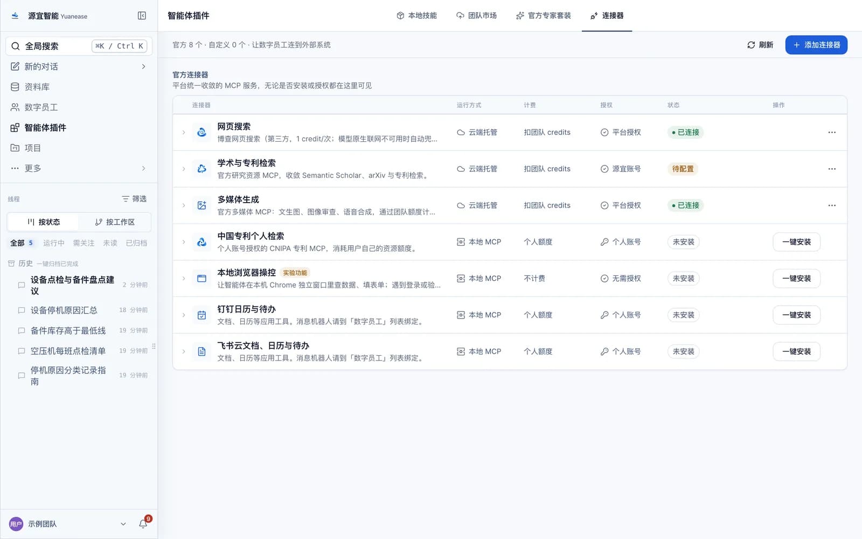
Task: Click the 本地浏览器操控 browser icon
Action: 201,279
